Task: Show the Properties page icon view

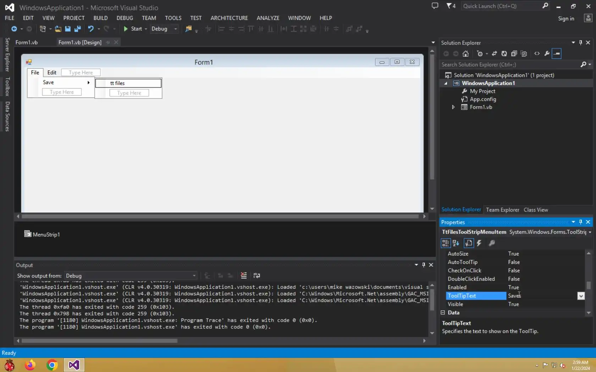Action: 469,243
